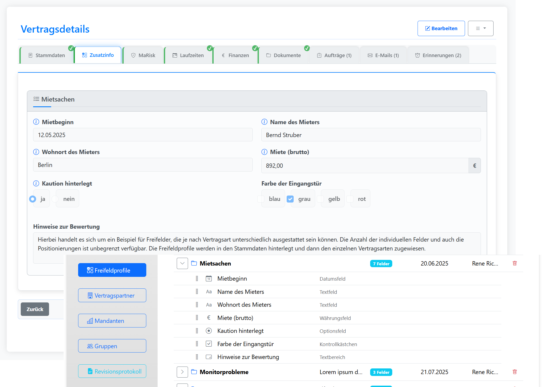545x387 pixels.
Task: Check the 'blau' door color checkbox
Action: click(x=261, y=199)
